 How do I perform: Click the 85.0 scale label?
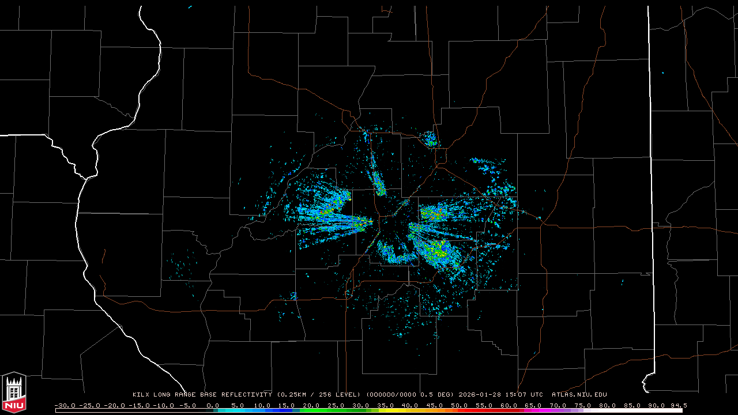632,405
